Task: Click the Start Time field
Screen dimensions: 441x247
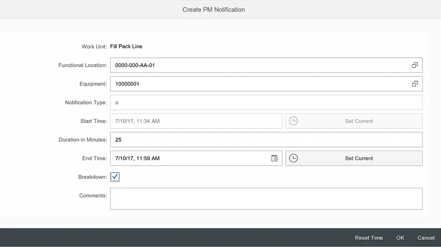Action: click(x=195, y=121)
